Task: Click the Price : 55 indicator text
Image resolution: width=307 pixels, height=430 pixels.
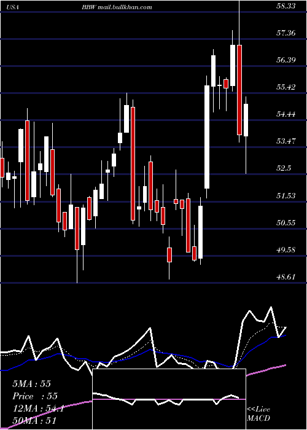Action: click(35, 396)
